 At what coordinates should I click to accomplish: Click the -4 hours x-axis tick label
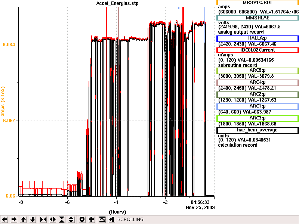116,202
